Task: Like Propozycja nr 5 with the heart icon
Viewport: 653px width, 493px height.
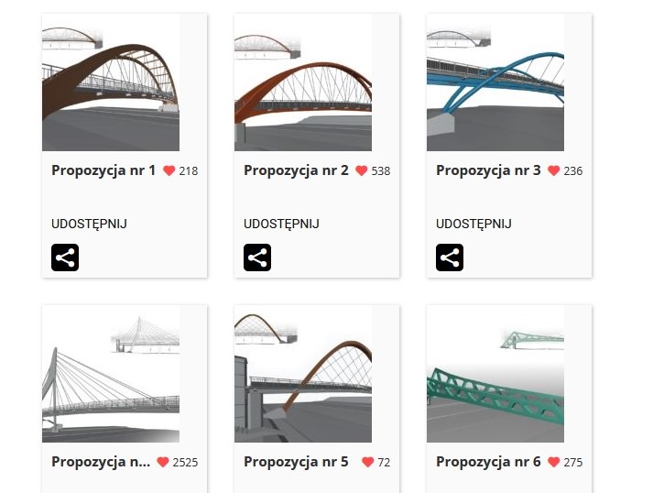Action: [x=368, y=462]
